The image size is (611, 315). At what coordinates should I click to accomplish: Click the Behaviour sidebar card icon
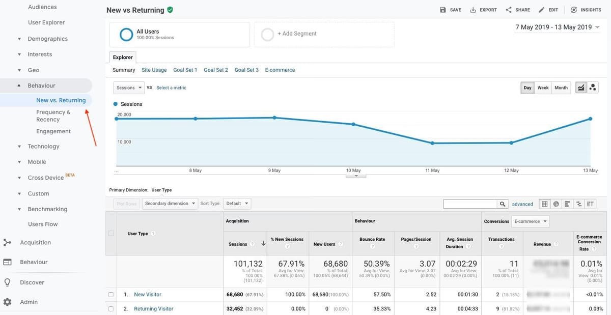pos(7,262)
